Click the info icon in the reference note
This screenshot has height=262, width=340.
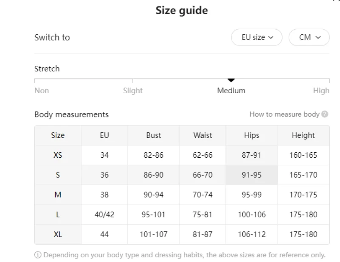(x=37, y=255)
